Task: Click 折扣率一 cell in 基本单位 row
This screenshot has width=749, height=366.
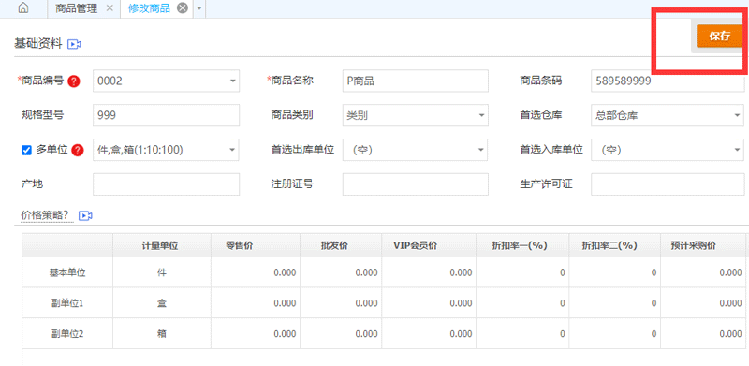Action: click(x=522, y=272)
